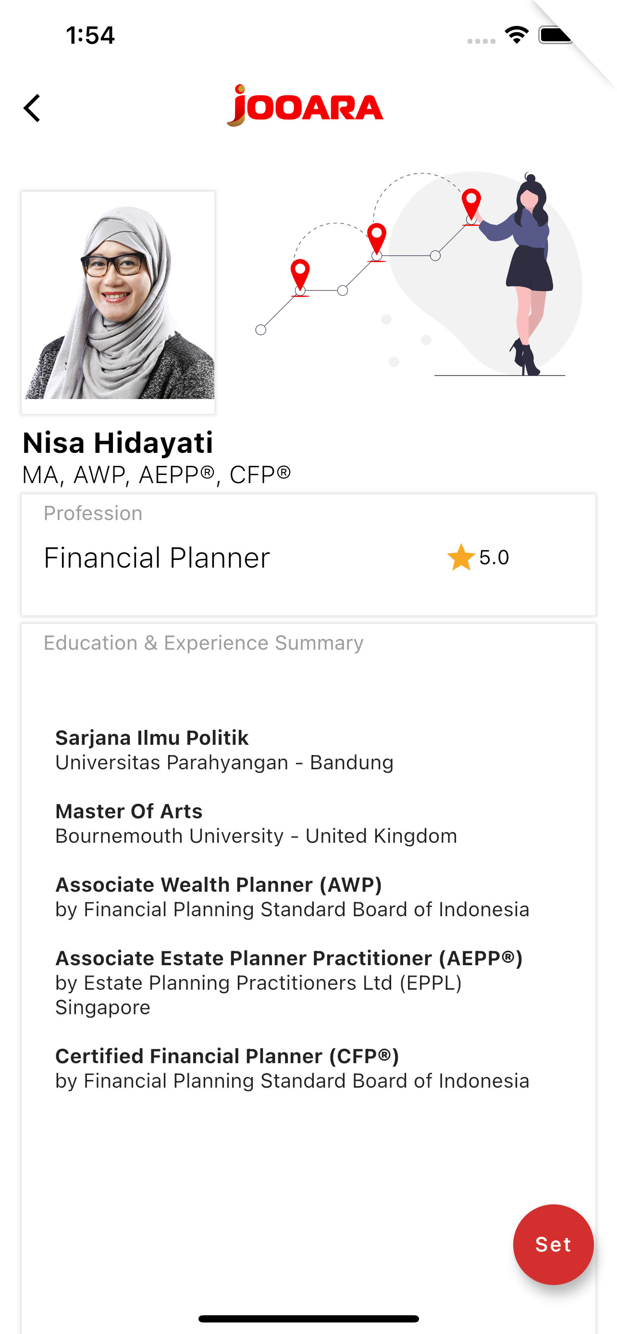Select Sarjana Ilmu Politik entry
This screenshot has width=617, height=1334.
point(224,750)
